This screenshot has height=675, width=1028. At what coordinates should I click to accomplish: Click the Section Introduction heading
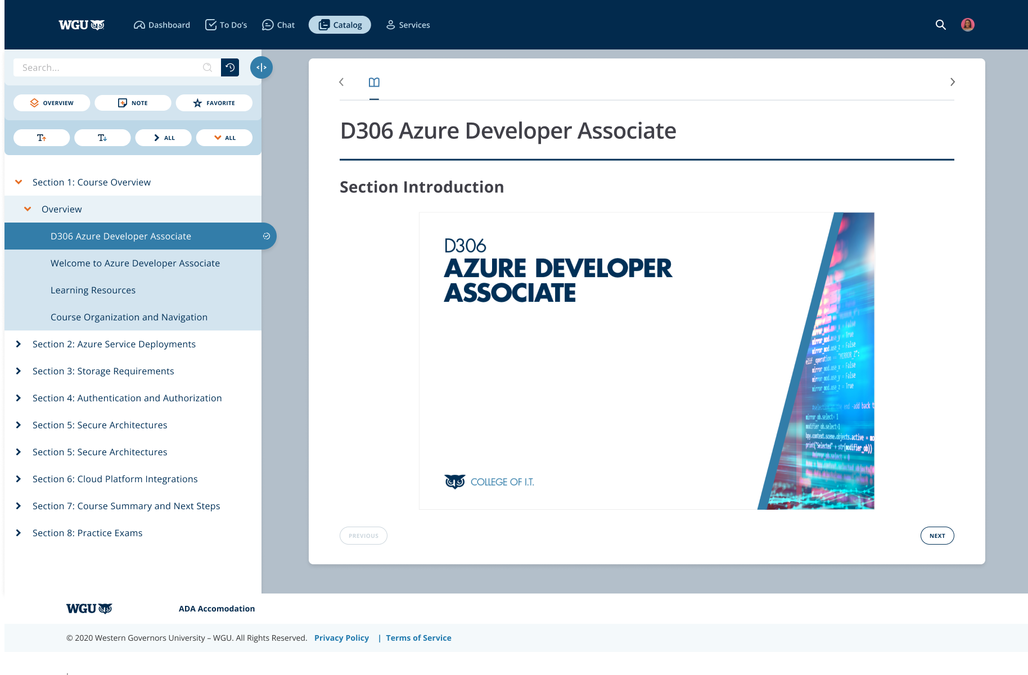point(422,187)
